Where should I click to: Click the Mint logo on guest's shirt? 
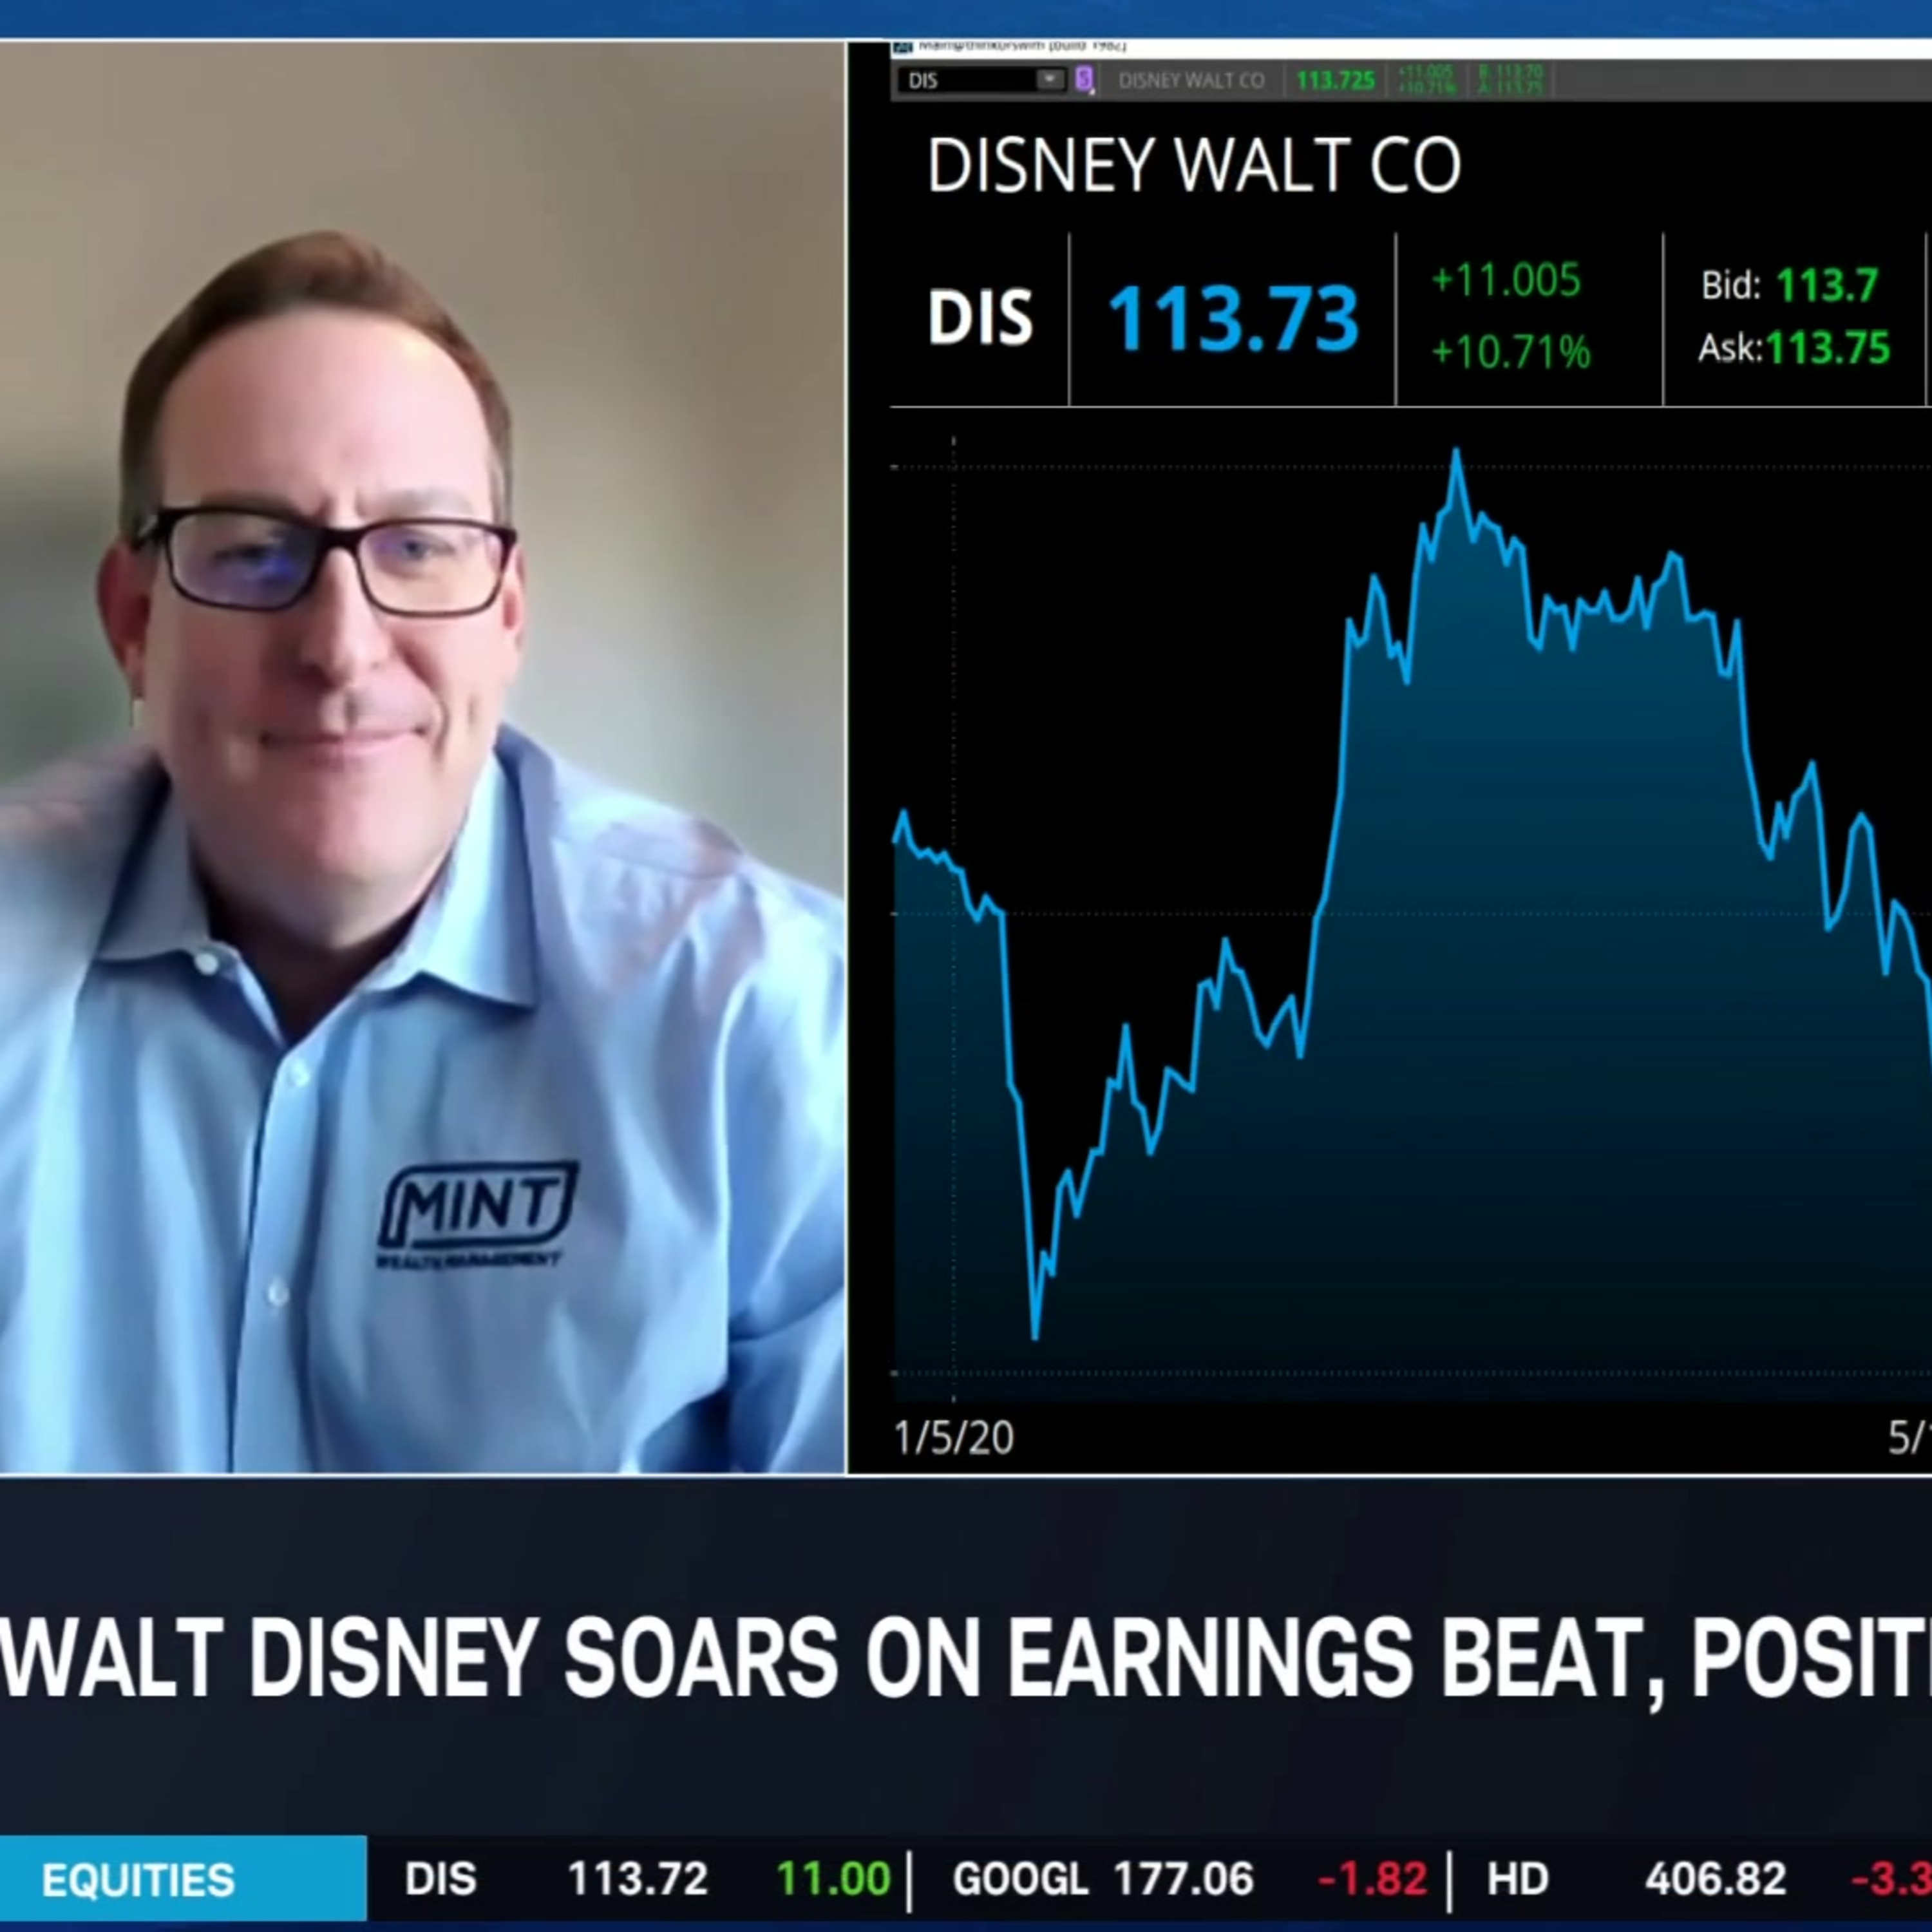(x=477, y=1214)
